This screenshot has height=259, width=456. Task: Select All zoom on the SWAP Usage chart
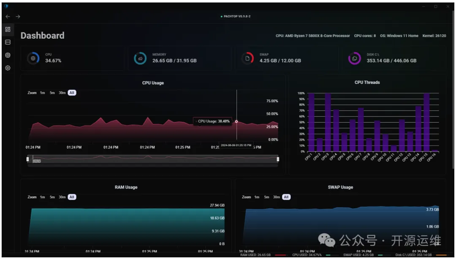pos(286,197)
